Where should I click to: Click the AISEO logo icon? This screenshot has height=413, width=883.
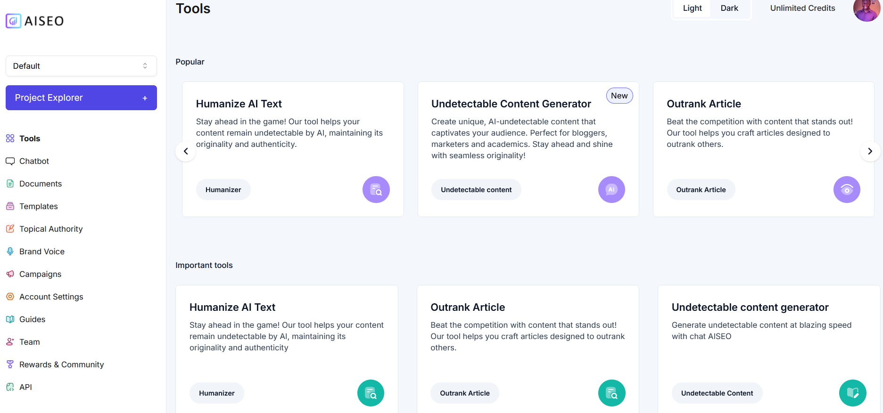coord(13,21)
